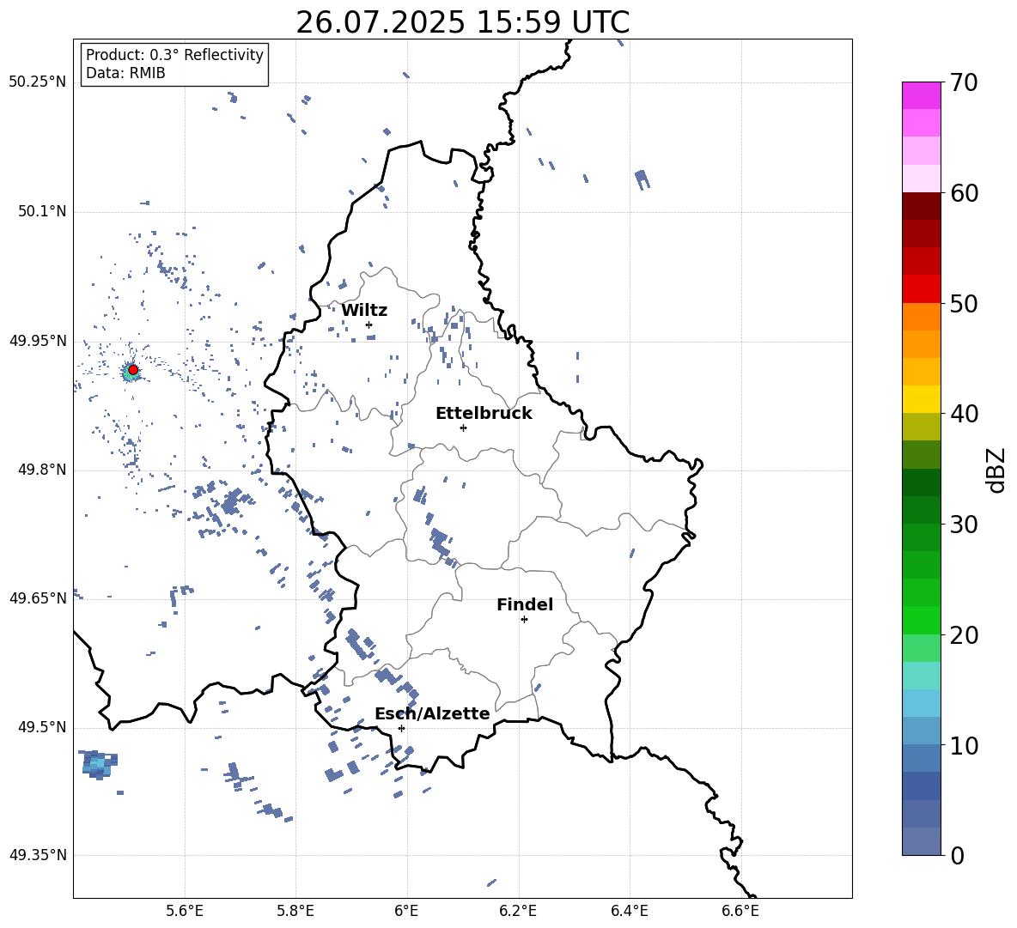Click the 5.8°E longitude label
The image size is (1017, 928).
(x=295, y=911)
